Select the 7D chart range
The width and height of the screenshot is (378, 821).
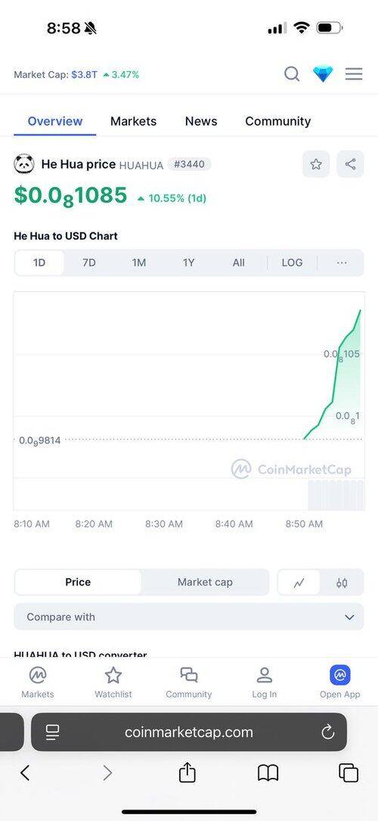tap(89, 263)
